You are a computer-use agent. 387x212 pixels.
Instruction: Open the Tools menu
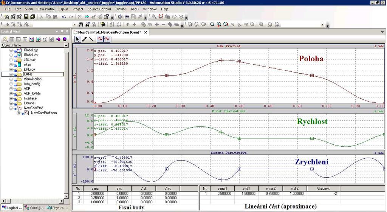135,9
